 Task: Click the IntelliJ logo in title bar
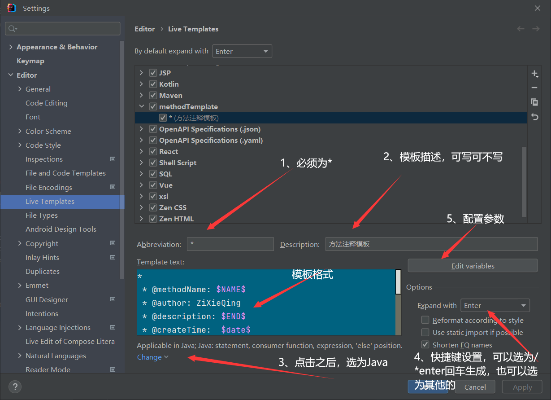click(12, 8)
